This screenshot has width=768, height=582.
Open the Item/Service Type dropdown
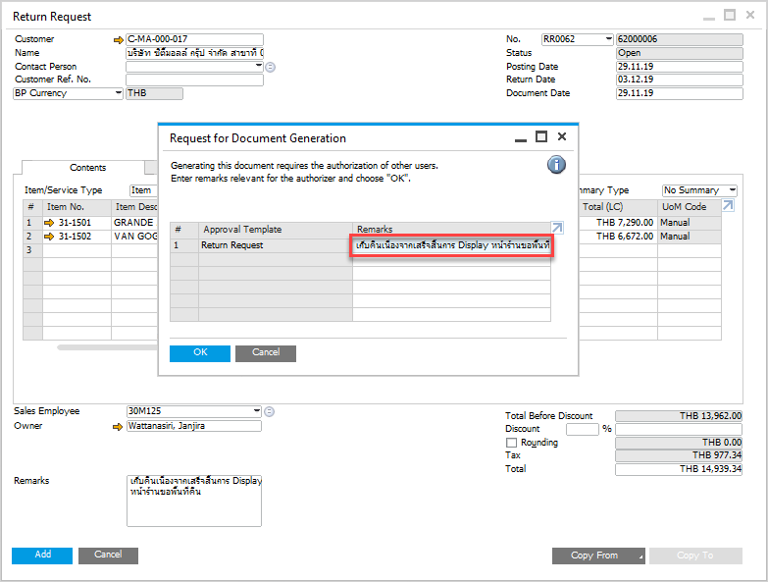pyautogui.click(x=143, y=190)
